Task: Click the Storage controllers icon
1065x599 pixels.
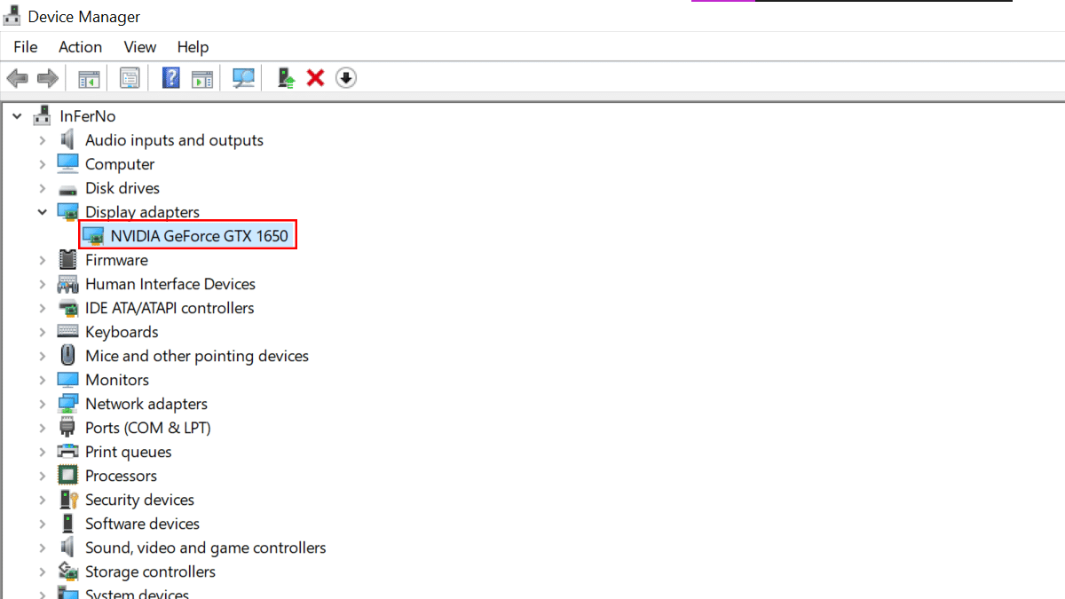Action: pos(67,571)
